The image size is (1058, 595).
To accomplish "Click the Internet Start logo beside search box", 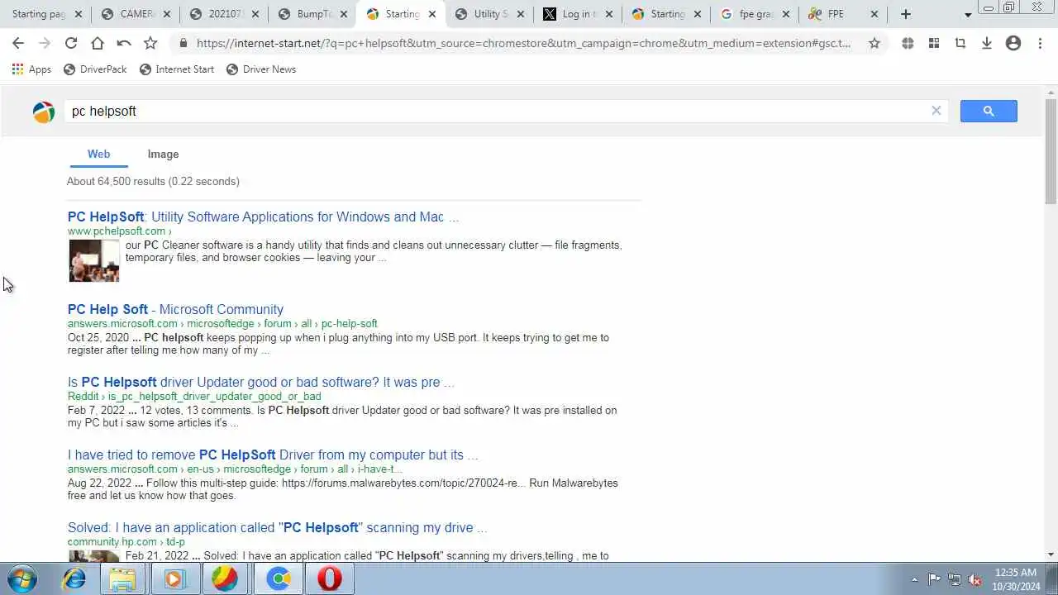I will point(44,112).
